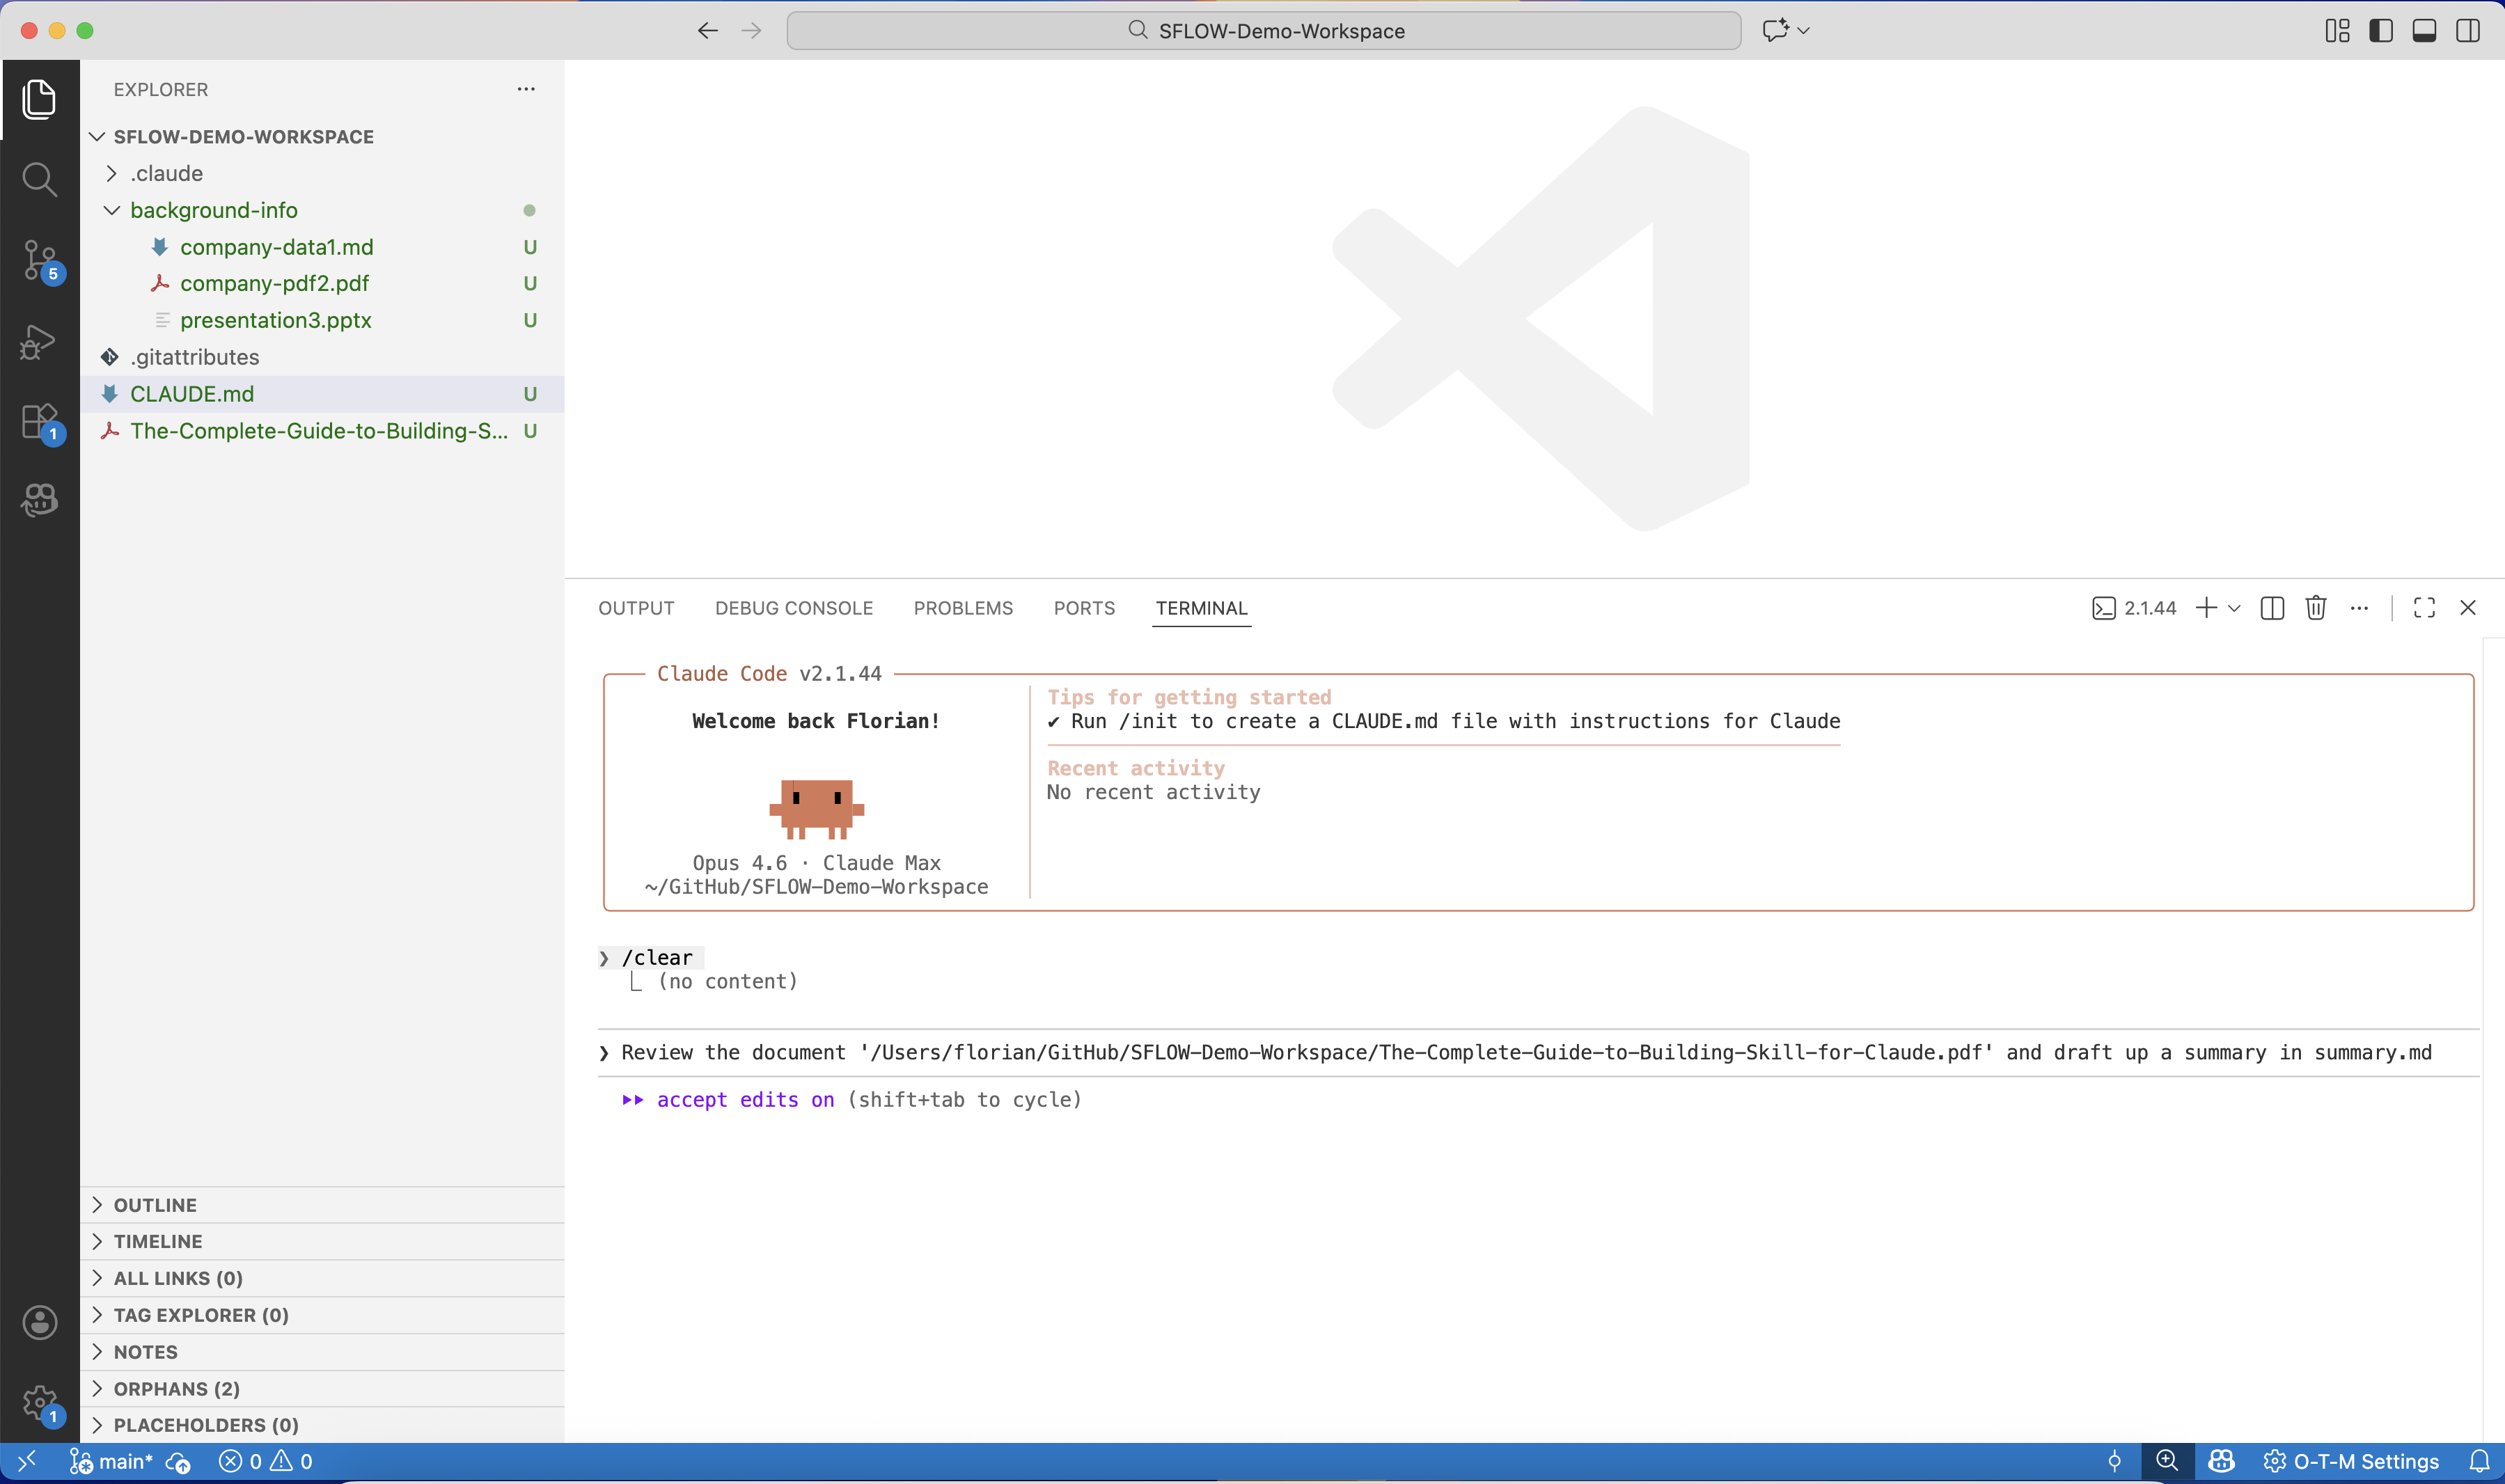Open O-T-M Settings in the status bar
This screenshot has width=2505, height=1484.
point(2352,1461)
